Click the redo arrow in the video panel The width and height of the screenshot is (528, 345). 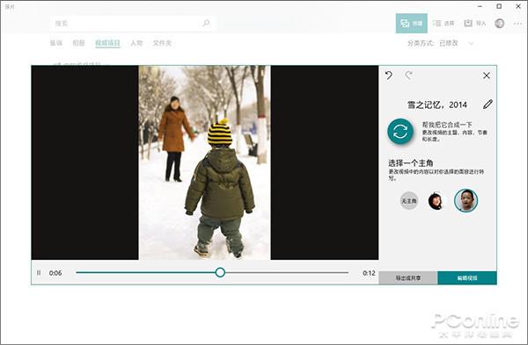click(409, 75)
